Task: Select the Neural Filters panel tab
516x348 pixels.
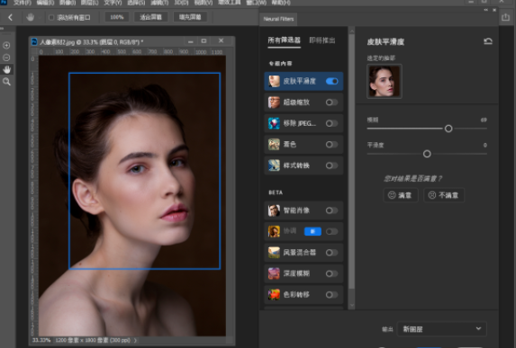Action: pos(278,19)
